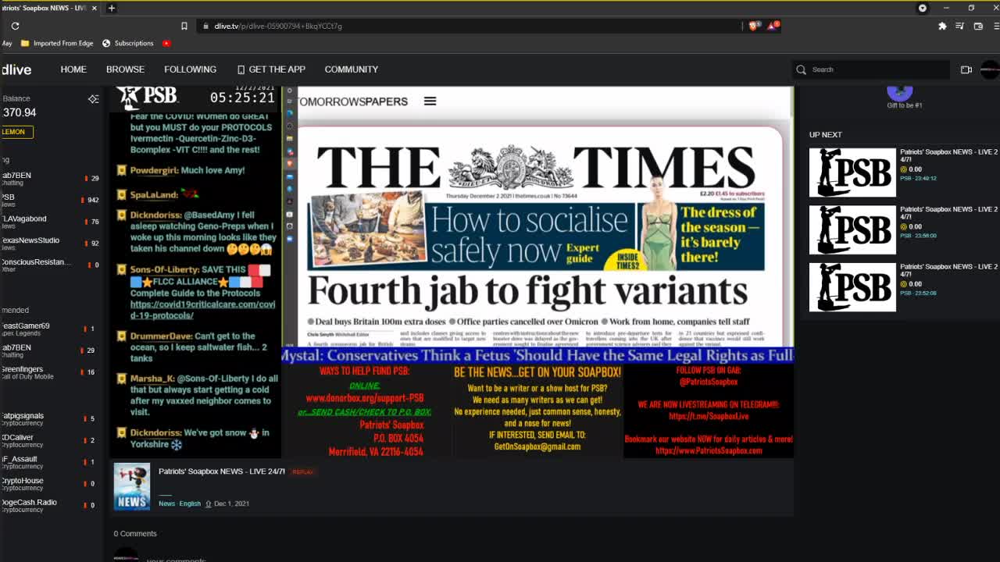1000x562 pixels.
Task: Click the address bar lock icon
Action: point(205,26)
